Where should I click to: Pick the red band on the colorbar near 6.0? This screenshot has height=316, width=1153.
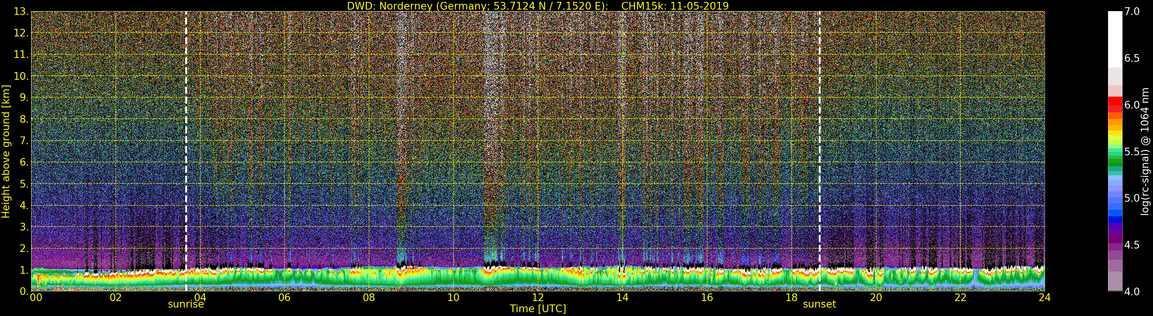pyautogui.click(x=1115, y=102)
